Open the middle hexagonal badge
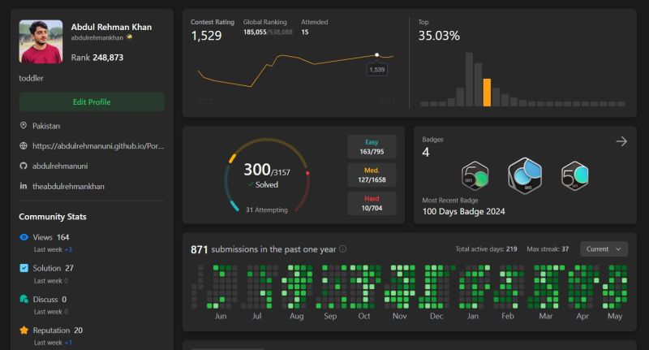649x350 pixels. click(x=525, y=175)
